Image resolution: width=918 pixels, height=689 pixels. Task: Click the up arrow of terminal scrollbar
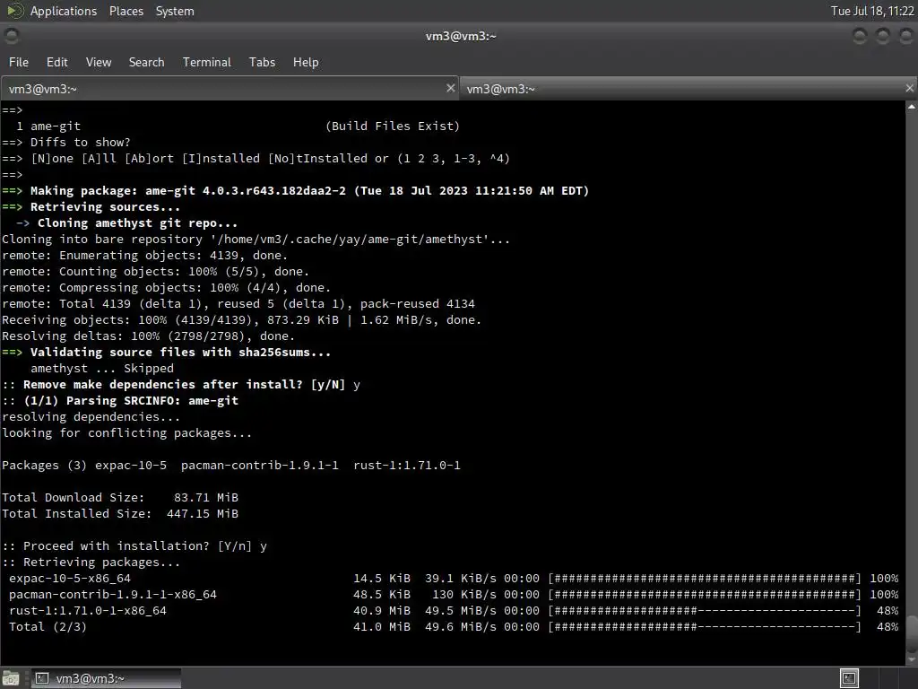[x=912, y=107]
